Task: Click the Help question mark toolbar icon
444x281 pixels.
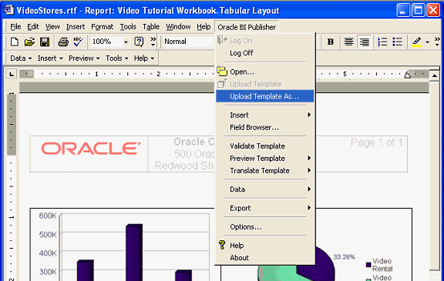Action: point(139,42)
